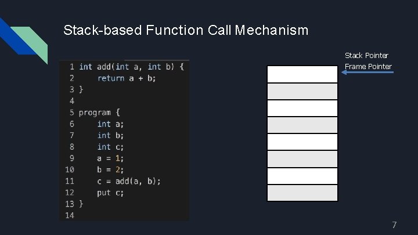Click the 'a = 1;' assignment line
Screen dimensions: 418x235
point(110,158)
